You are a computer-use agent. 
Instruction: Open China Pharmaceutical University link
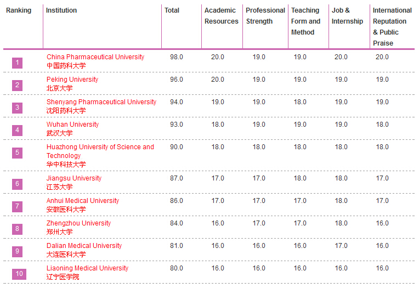click(x=95, y=57)
